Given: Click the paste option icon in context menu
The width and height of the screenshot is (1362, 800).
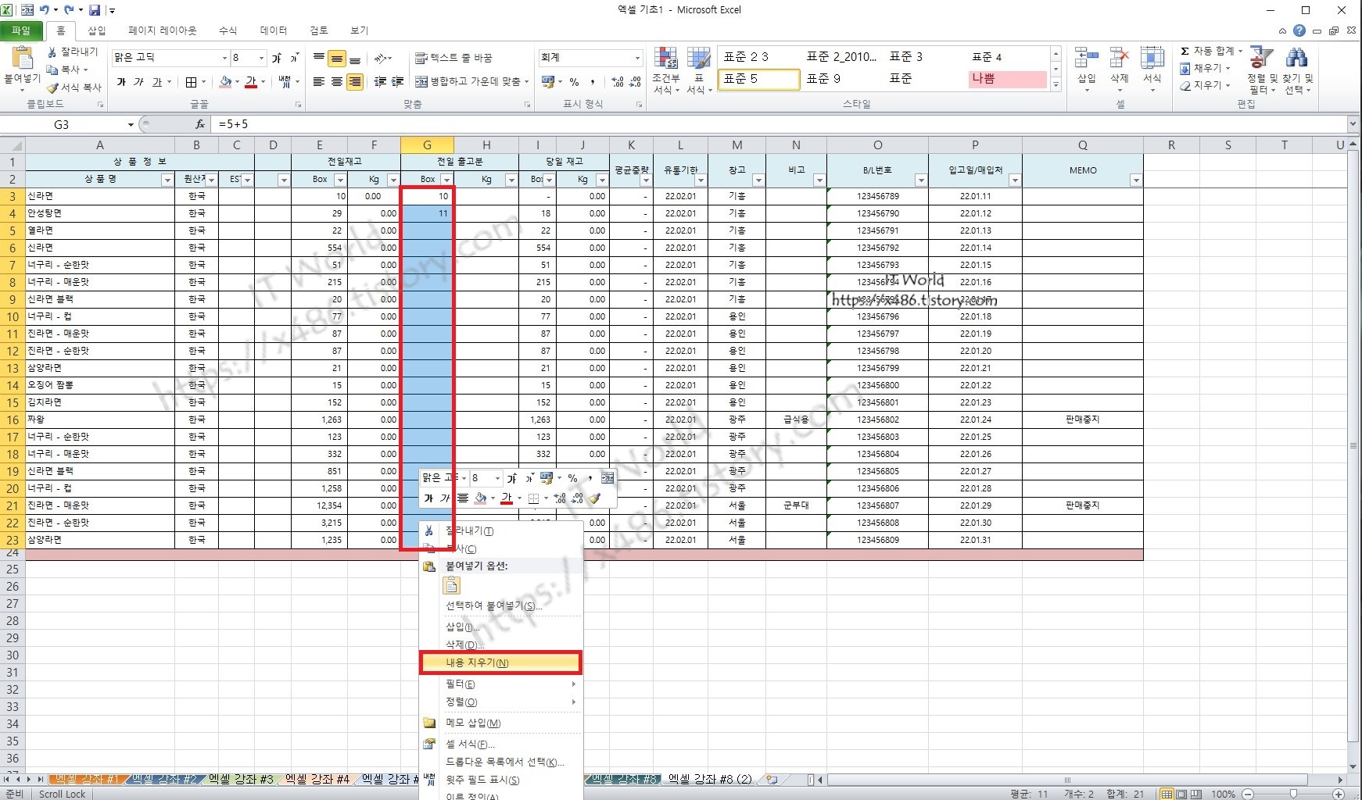Looking at the screenshot, I should pos(451,586).
